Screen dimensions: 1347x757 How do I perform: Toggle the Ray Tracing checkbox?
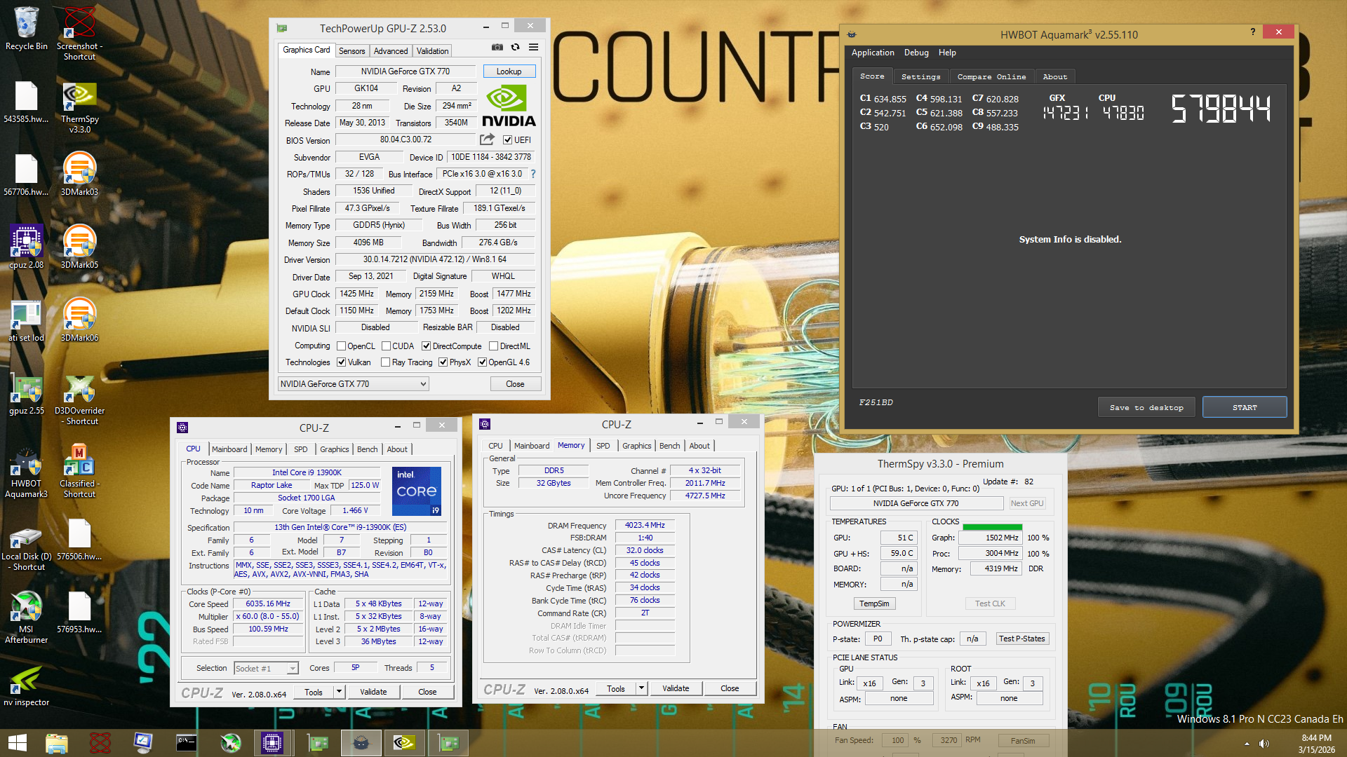tap(385, 362)
